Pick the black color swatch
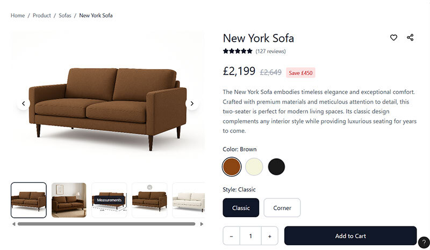The height and width of the screenshot is (250, 430). click(x=276, y=167)
